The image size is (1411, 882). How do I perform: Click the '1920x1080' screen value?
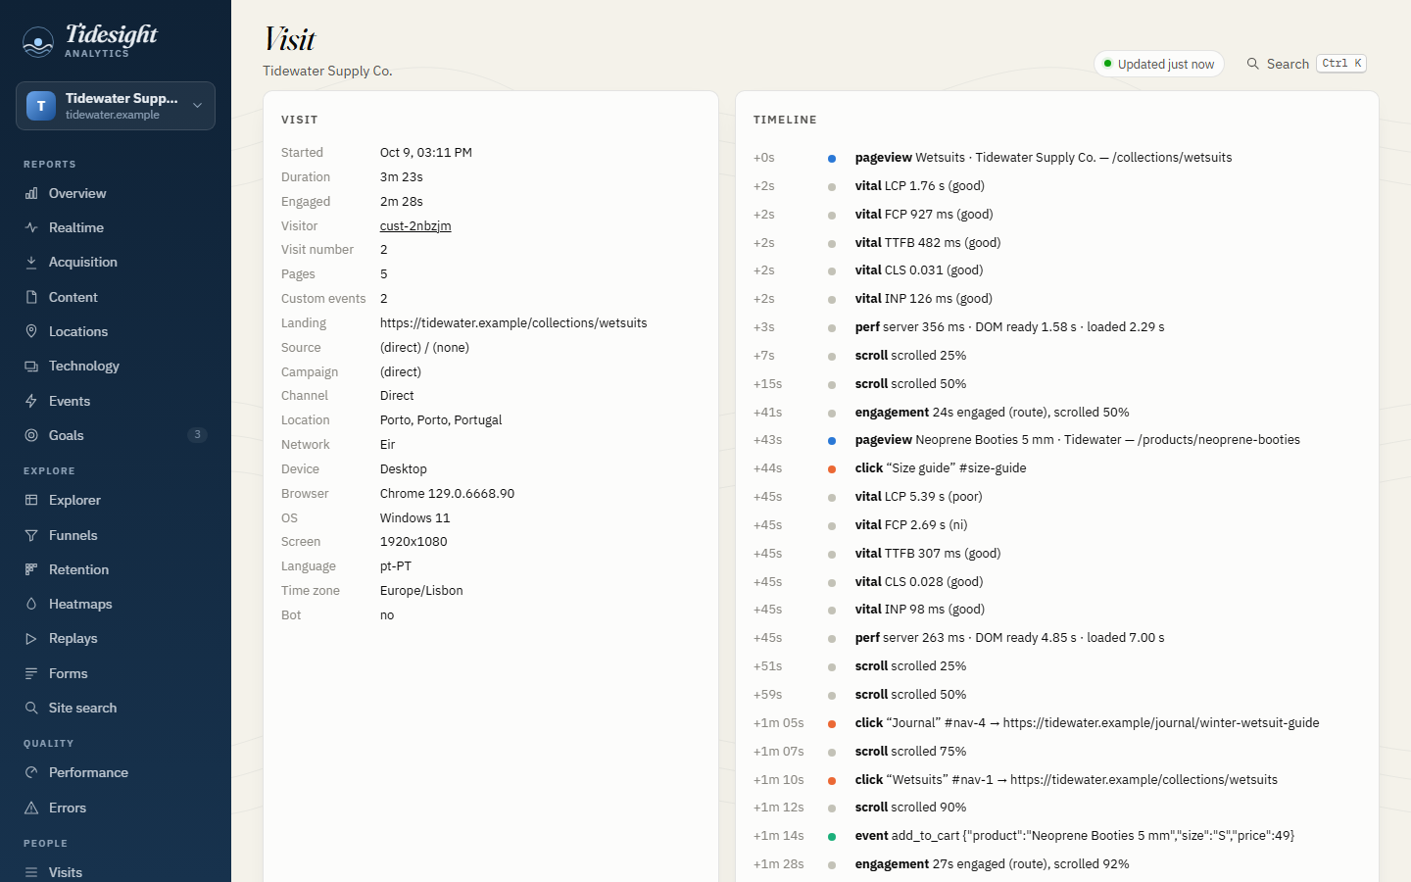[x=414, y=541]
